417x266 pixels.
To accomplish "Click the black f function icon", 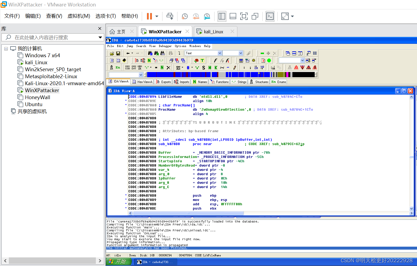I will 215,60.
